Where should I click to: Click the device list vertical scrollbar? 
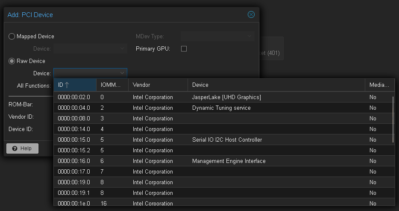[x=393, y=119]
